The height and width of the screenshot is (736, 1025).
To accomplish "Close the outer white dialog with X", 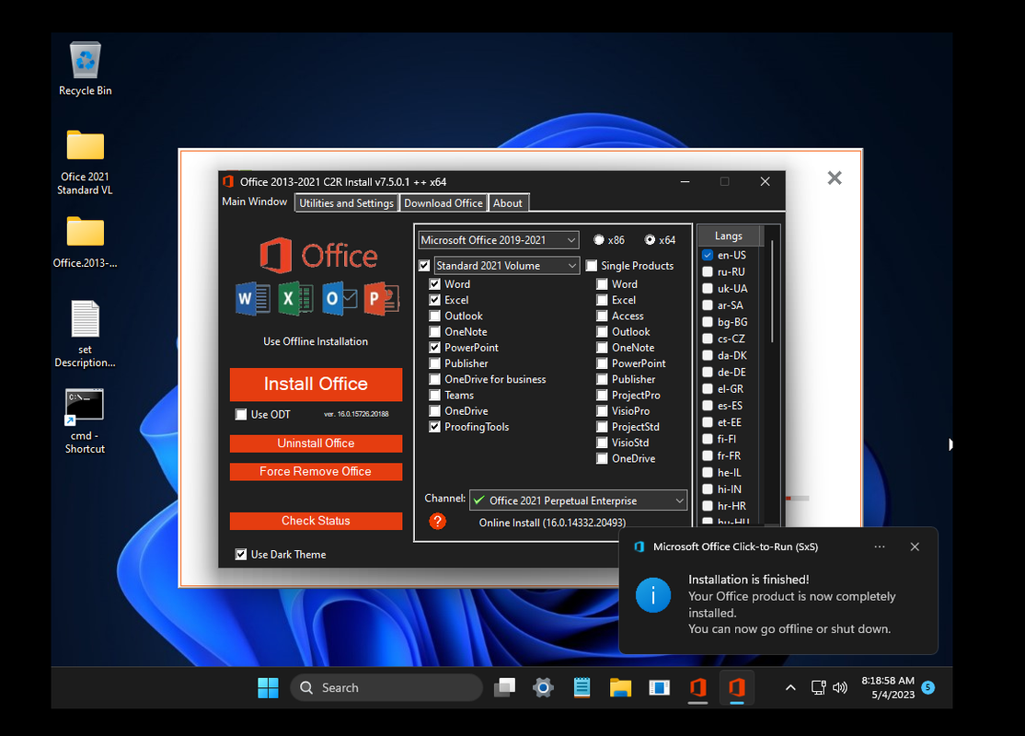I will tap(835, 178).
